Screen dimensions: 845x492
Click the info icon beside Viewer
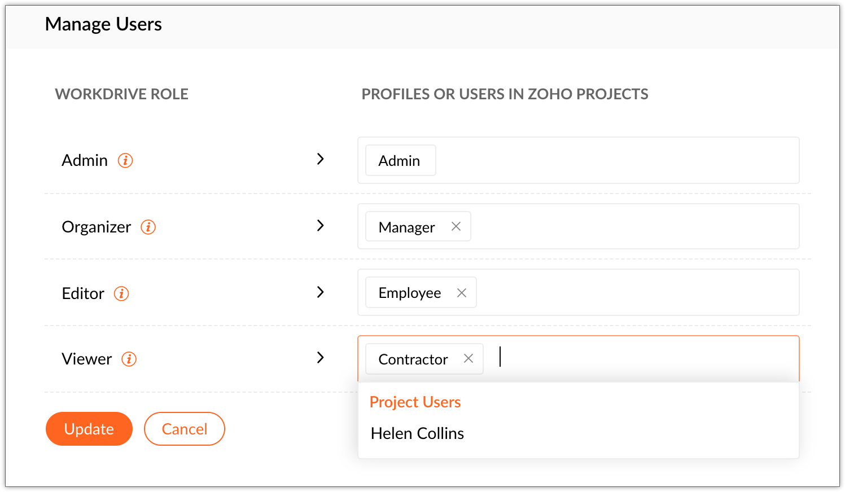[129, 359]
